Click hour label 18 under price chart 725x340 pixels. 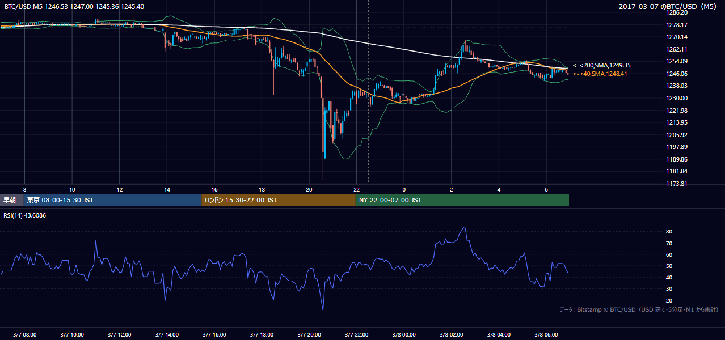point(262,189)
